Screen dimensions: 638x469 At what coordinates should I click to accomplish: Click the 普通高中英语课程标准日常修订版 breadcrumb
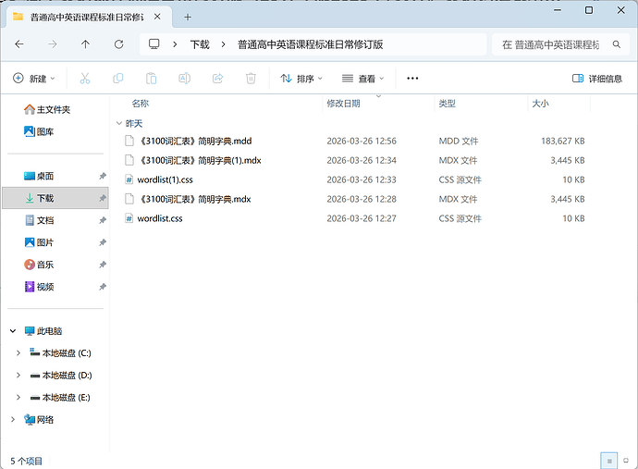[310, 44]
